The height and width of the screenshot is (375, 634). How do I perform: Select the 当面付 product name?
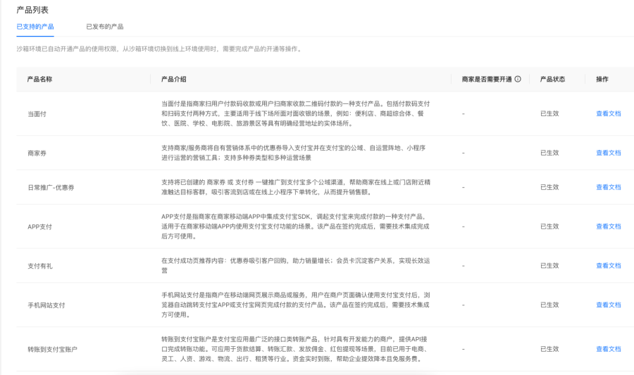[x=37, y=114]
